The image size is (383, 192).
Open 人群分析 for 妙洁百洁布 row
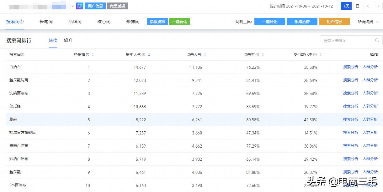[370, 159]
